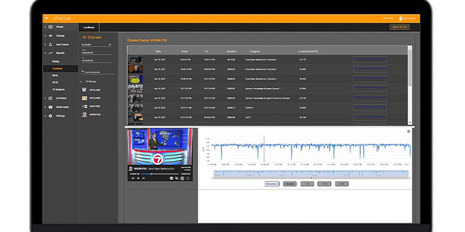Screen dimensions: 465x232
Task: Click the Viewer eye icon
Action: [x=50, y=27]
